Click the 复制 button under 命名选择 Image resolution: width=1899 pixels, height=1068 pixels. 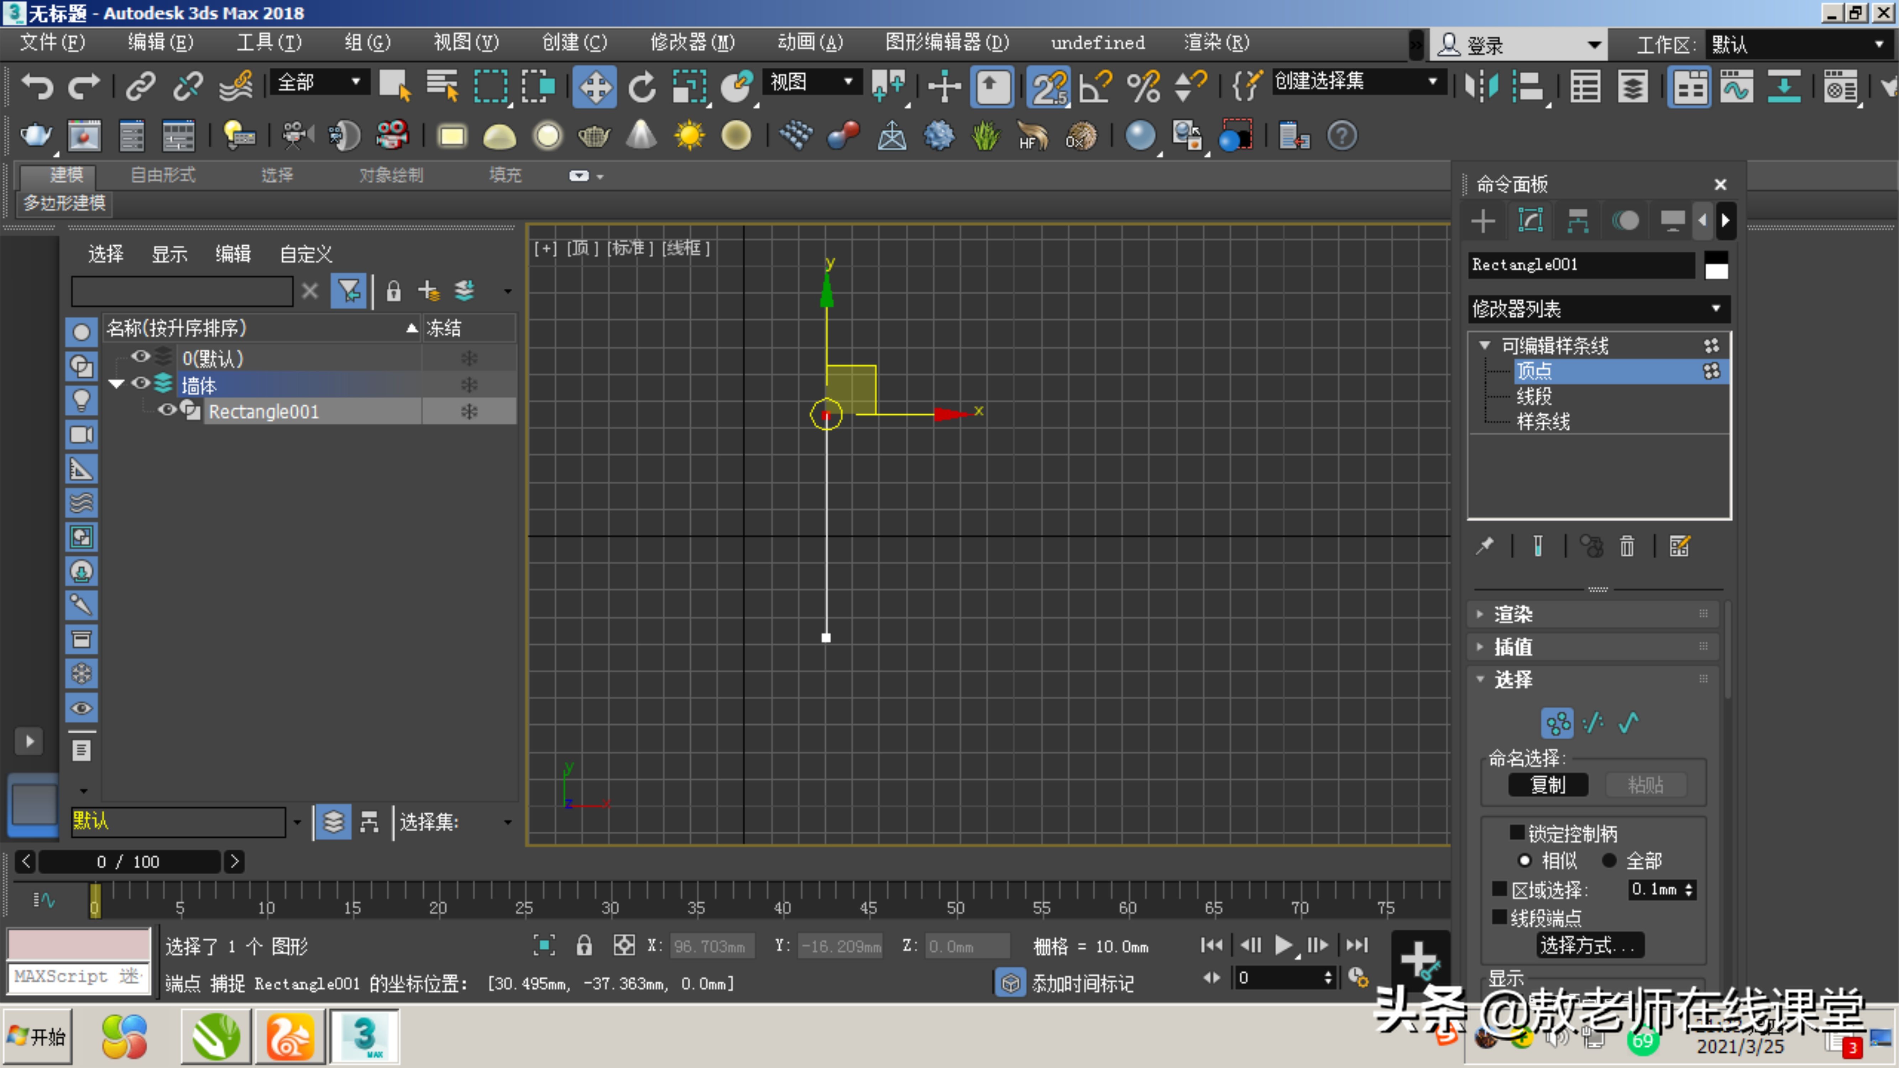(1548, 784)
